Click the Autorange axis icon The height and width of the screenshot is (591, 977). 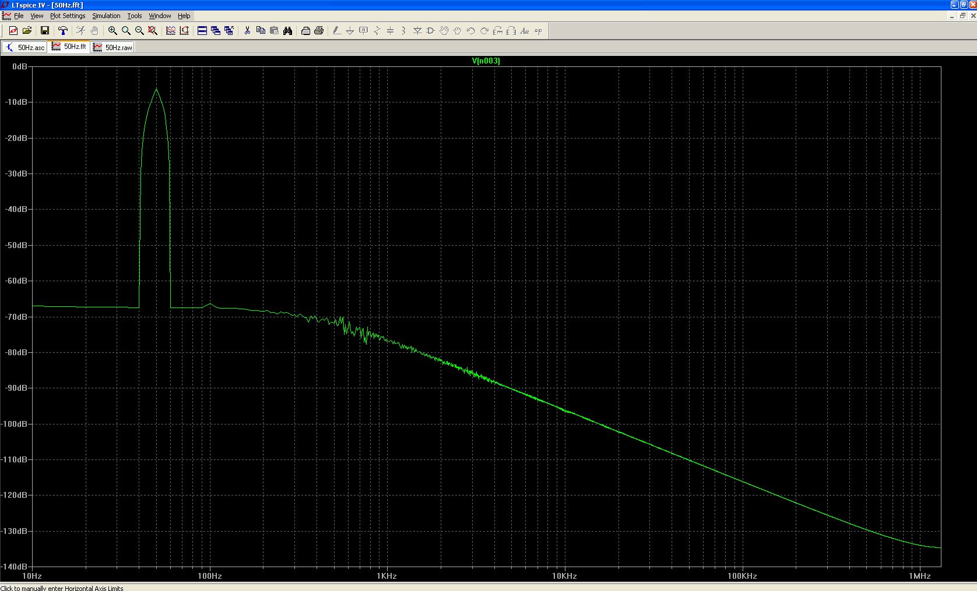184,31
